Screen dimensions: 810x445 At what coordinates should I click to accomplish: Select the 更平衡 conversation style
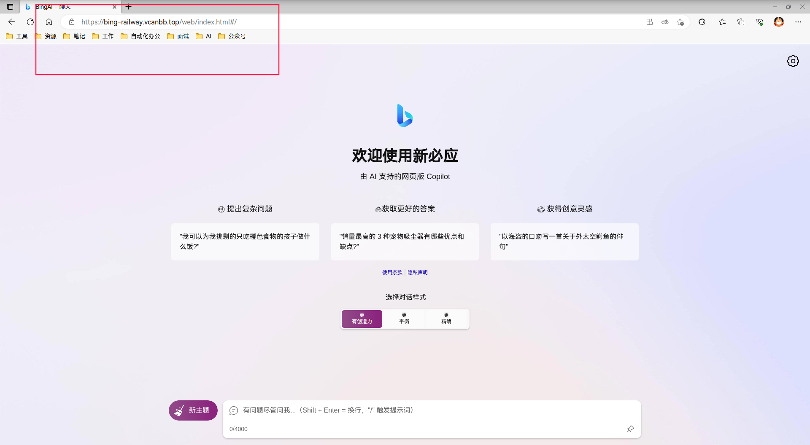(x=404, y=319)
